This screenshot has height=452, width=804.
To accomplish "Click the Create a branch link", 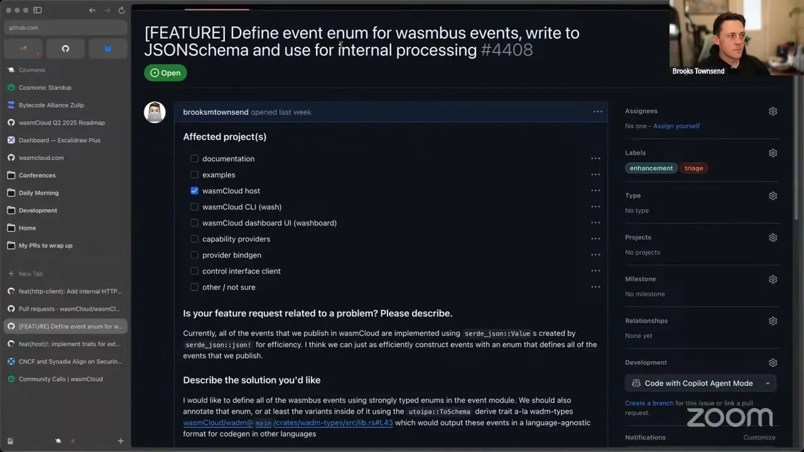I will coord(649,403).
